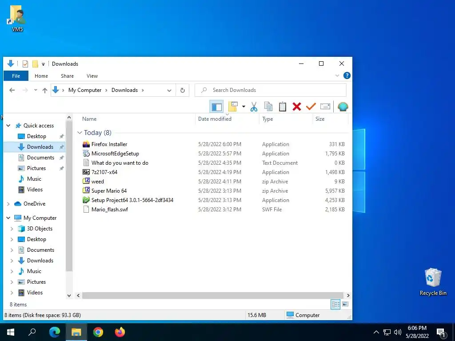Expand the OneDrive tree node
This screenshot has height=341, width=455.
pyautogui.click(x=8, y=204)
